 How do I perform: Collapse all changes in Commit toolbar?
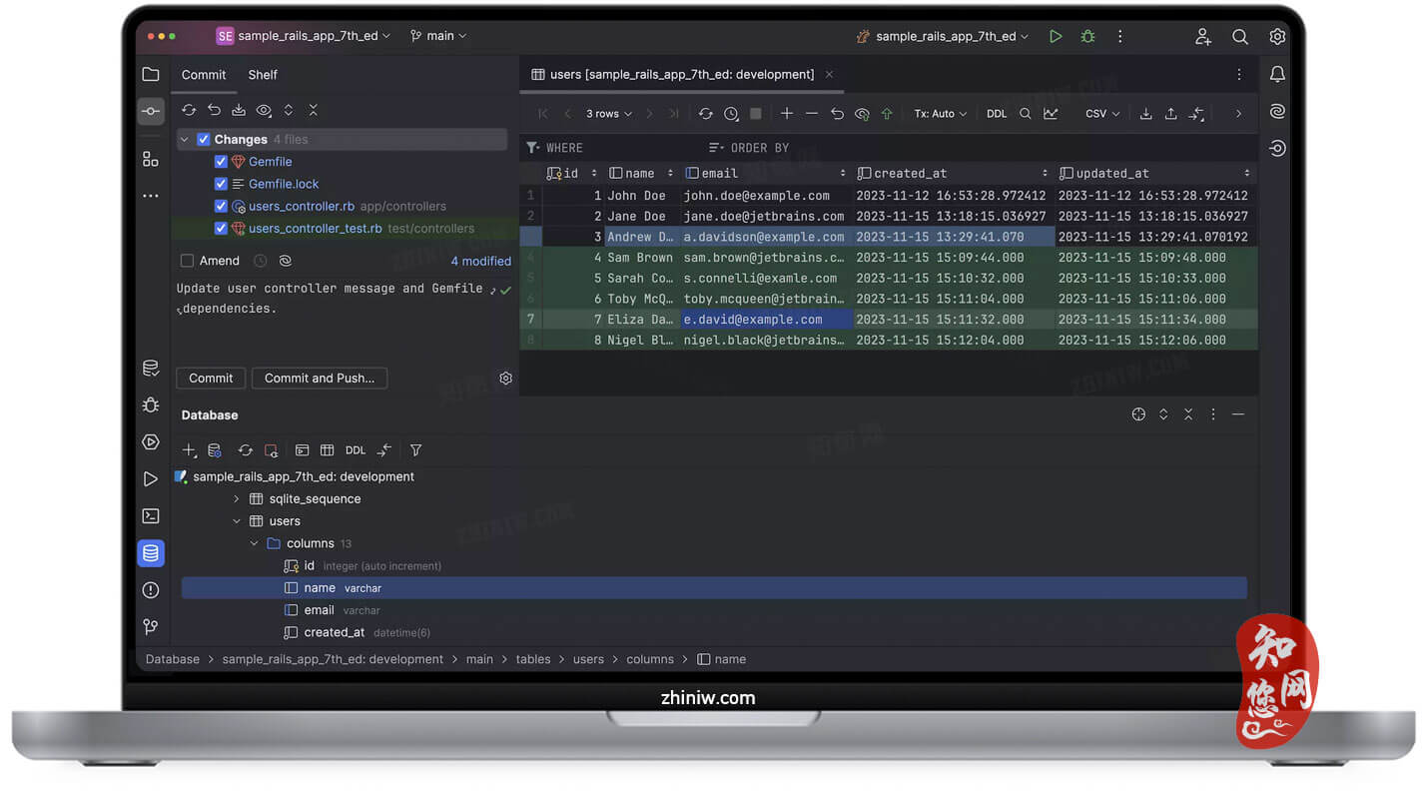[314, 110]
